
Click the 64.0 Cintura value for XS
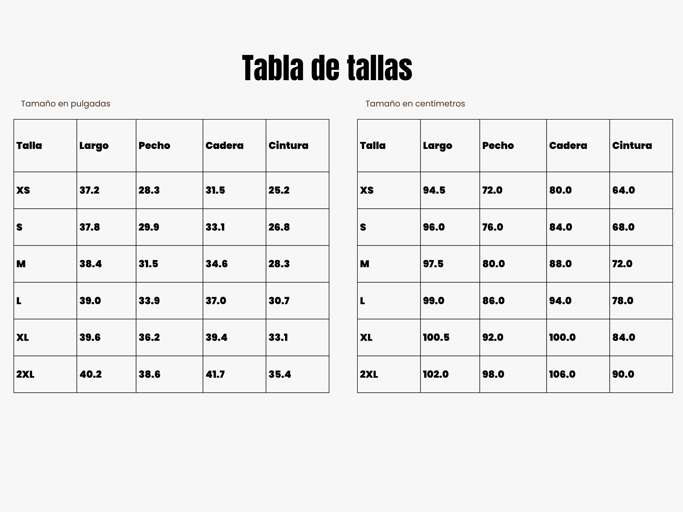click(x=623, y=190)
